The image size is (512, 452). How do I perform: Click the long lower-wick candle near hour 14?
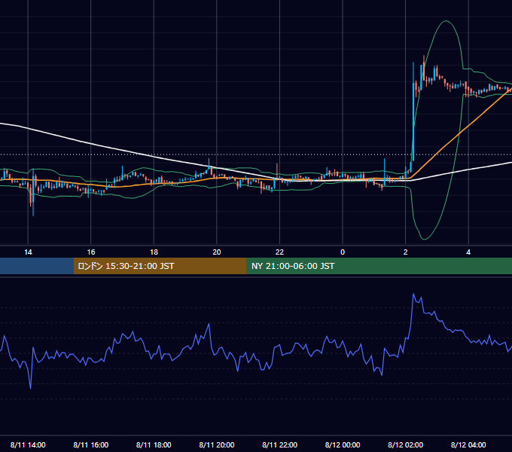click(33, 193)
